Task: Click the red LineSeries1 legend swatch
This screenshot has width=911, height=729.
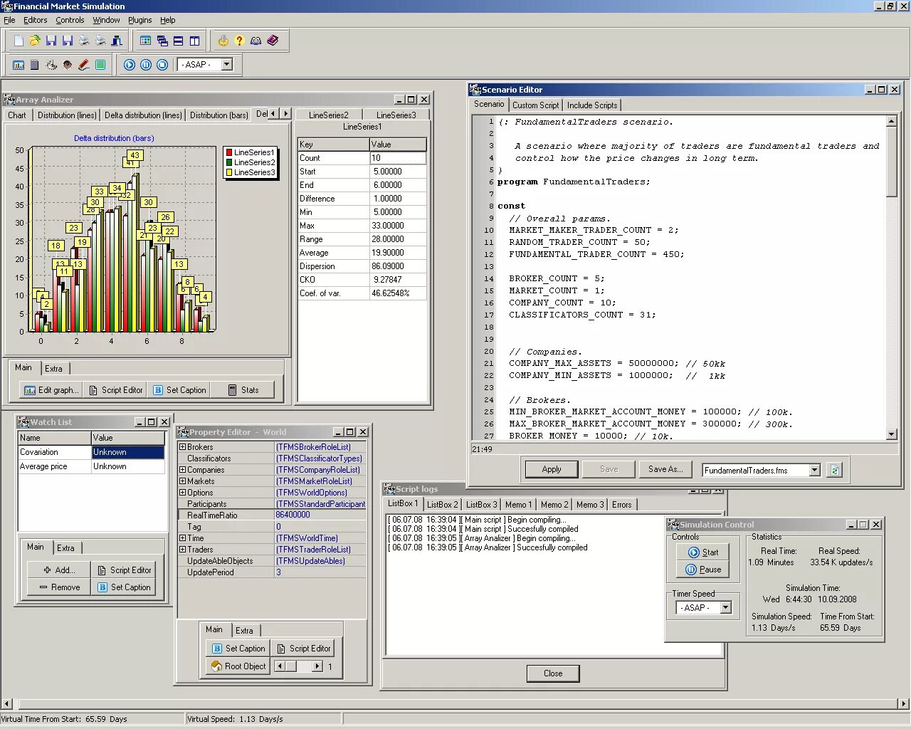Action: (229, 152)
